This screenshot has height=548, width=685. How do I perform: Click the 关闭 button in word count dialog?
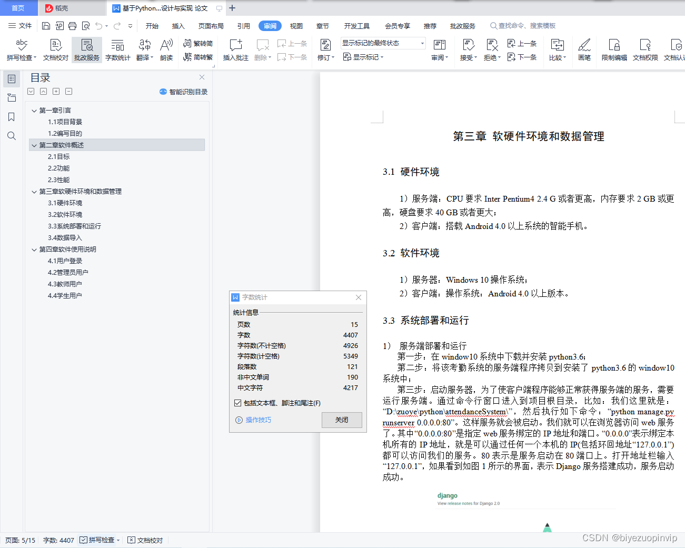coord(342,420)
